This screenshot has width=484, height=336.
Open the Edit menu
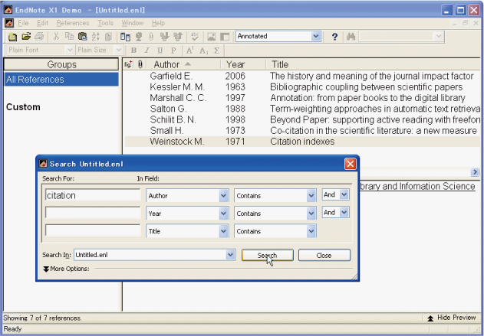pos(42,23)
